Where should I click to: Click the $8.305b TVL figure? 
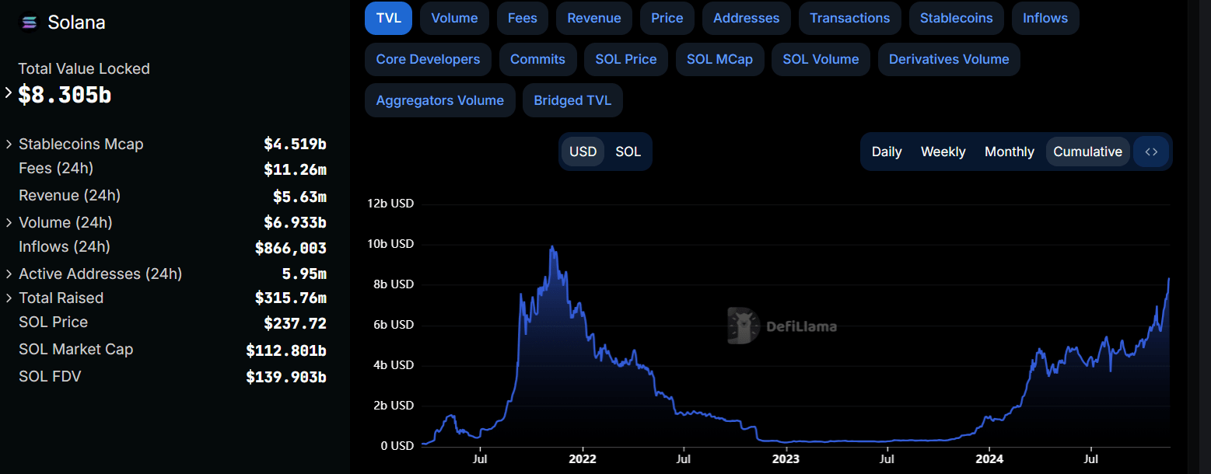click(65, 95)
